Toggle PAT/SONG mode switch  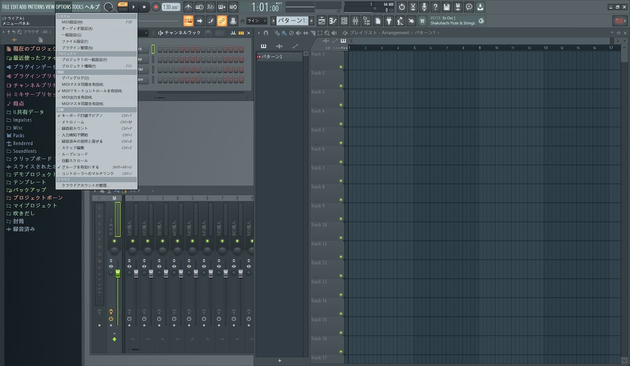(x=122, y=7)
